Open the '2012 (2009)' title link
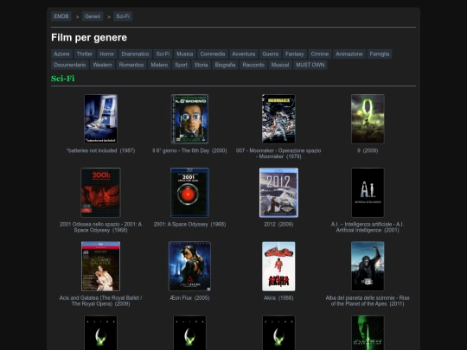 tap(278, 224)
